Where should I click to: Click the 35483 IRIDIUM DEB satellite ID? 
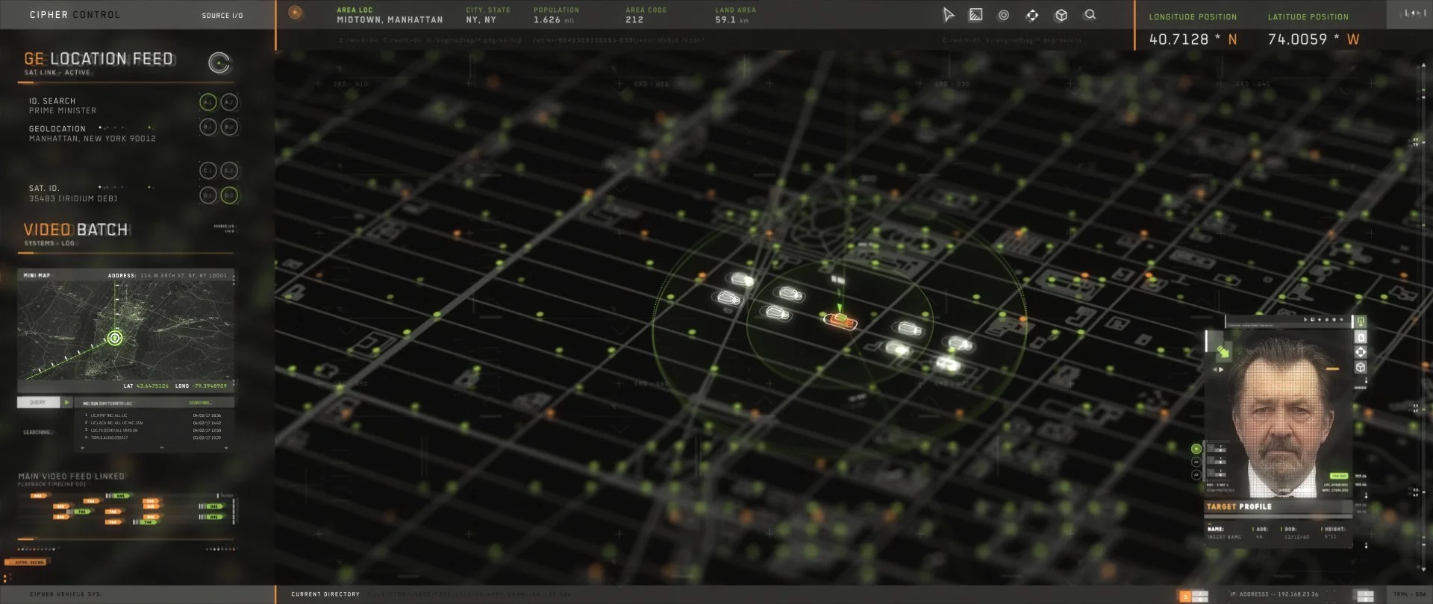(73, 198)
